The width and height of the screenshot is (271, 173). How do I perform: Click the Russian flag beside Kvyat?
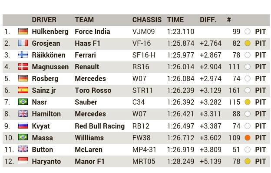point(23,126)
